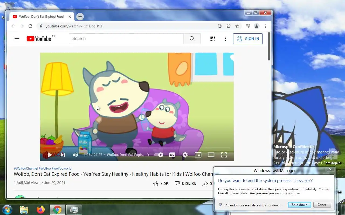Image resolution: width=345 pixels, height=215 pixels.
Task: Switch to miniplayer mode
Action: pyautogui.click(x=198, y=155)
